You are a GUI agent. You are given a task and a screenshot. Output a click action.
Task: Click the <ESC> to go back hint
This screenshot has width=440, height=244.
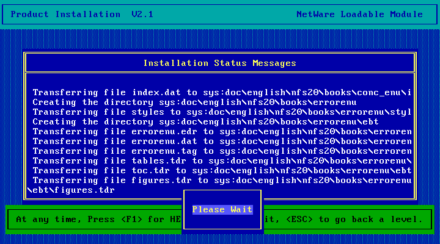354,220
